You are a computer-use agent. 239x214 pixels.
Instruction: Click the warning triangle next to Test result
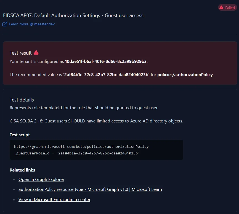click(x=36, y=52)
